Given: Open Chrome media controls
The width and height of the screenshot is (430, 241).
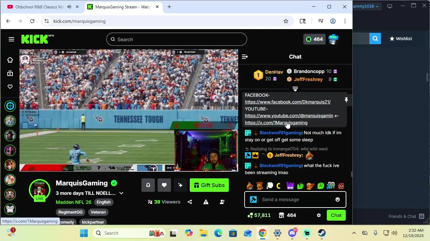Looking at the screenshot, I should tap(321, 21).
